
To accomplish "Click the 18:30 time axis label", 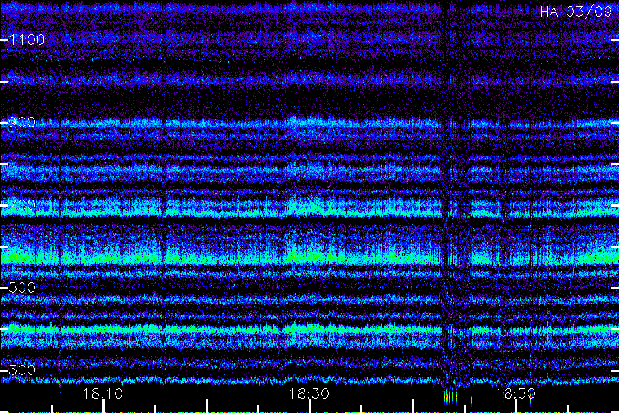I will click(x=309, y=394).
